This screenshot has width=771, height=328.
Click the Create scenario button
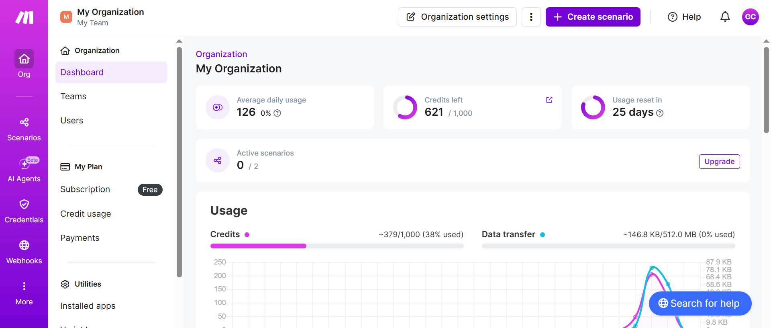coord(593,17)
